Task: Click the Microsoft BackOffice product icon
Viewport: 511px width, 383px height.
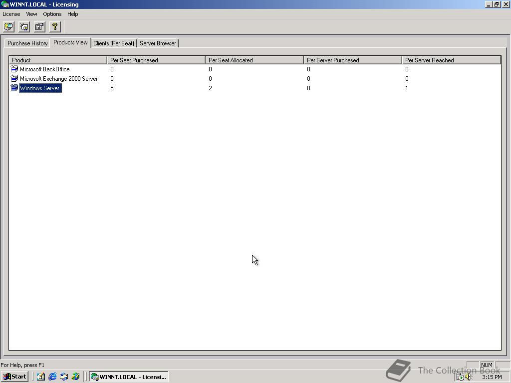Action: click(x=14, y=69)
